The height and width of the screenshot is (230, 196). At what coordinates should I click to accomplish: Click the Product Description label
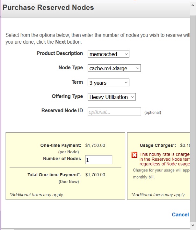[60, 53]
